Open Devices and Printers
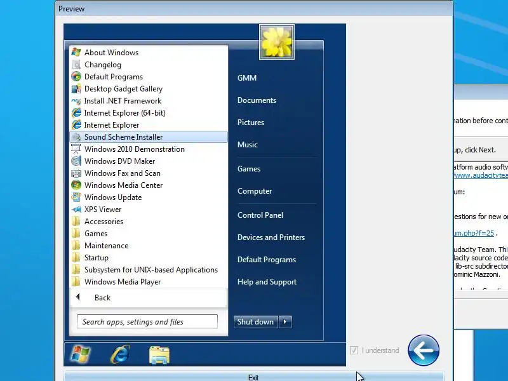This screenshot has height=381, width=508. point(271,237)
